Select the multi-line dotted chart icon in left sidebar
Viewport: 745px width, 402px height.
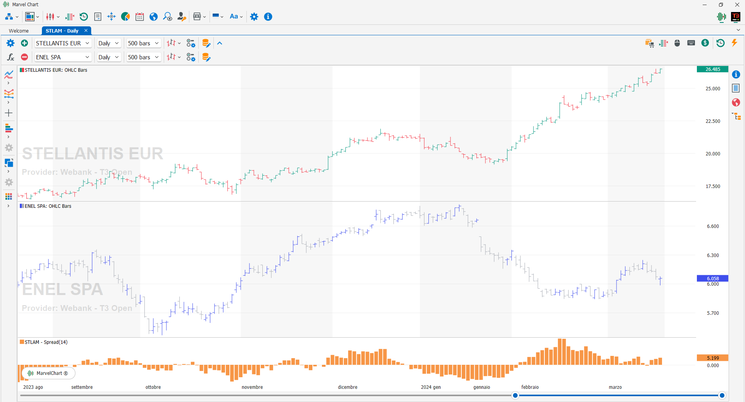point(9,94)
